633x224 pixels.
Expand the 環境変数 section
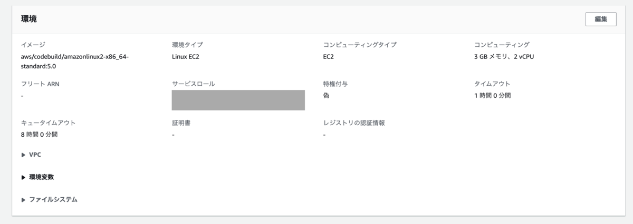point(37,177)
